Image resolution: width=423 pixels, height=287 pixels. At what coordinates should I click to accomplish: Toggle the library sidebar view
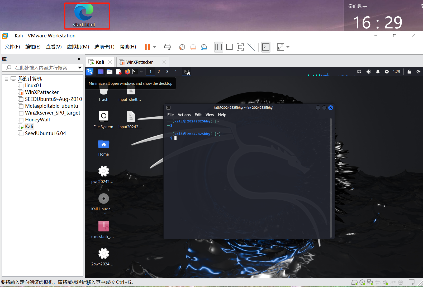[x=218, y=47]
